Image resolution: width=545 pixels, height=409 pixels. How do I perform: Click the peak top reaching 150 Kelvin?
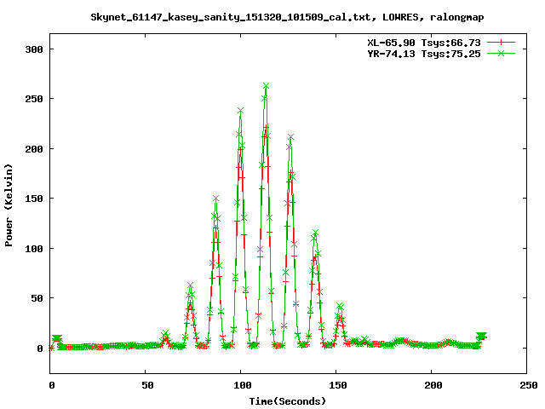click(216, 199)
